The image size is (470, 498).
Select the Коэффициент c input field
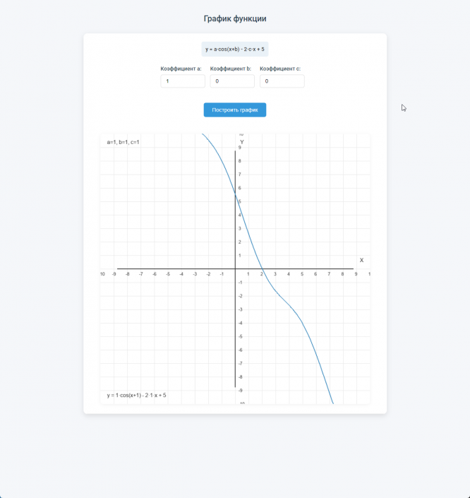coord(282,82)
